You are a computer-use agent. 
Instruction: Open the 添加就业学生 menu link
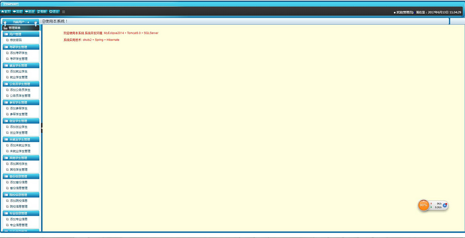tap(19, 71)
